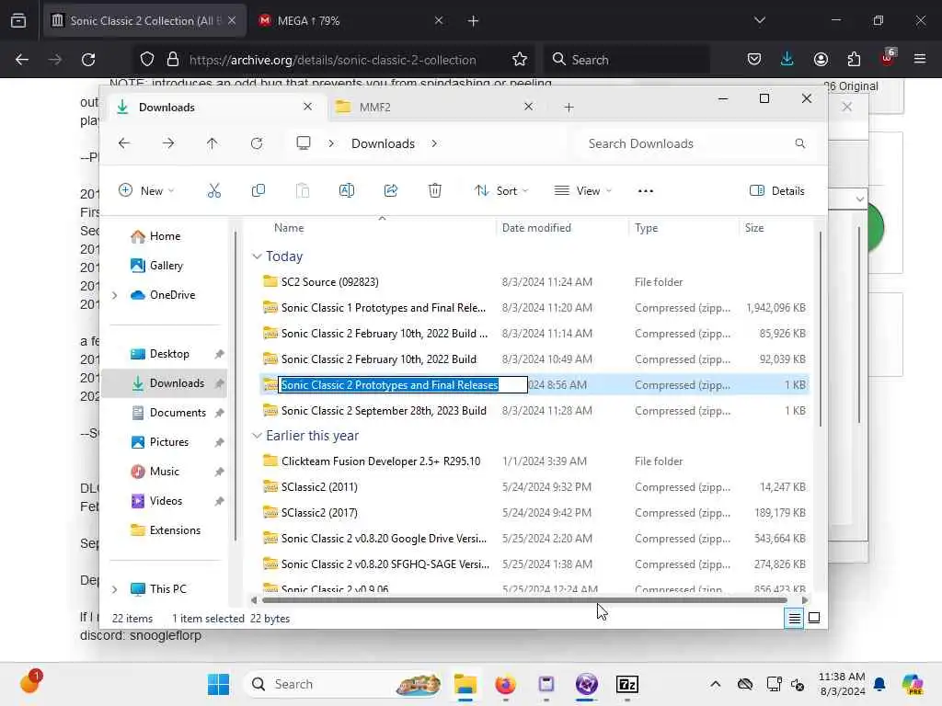Expand This PC in navigation pane
Image resolution: width=942 pixels, height=706 pixels.
pos(115,589)
